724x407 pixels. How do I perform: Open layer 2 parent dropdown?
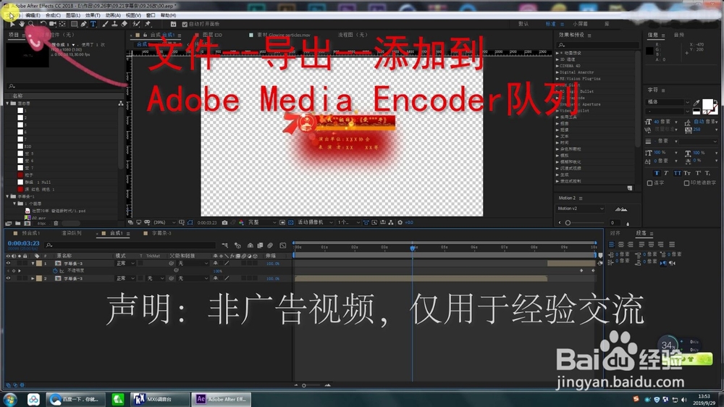click(193, 279)
